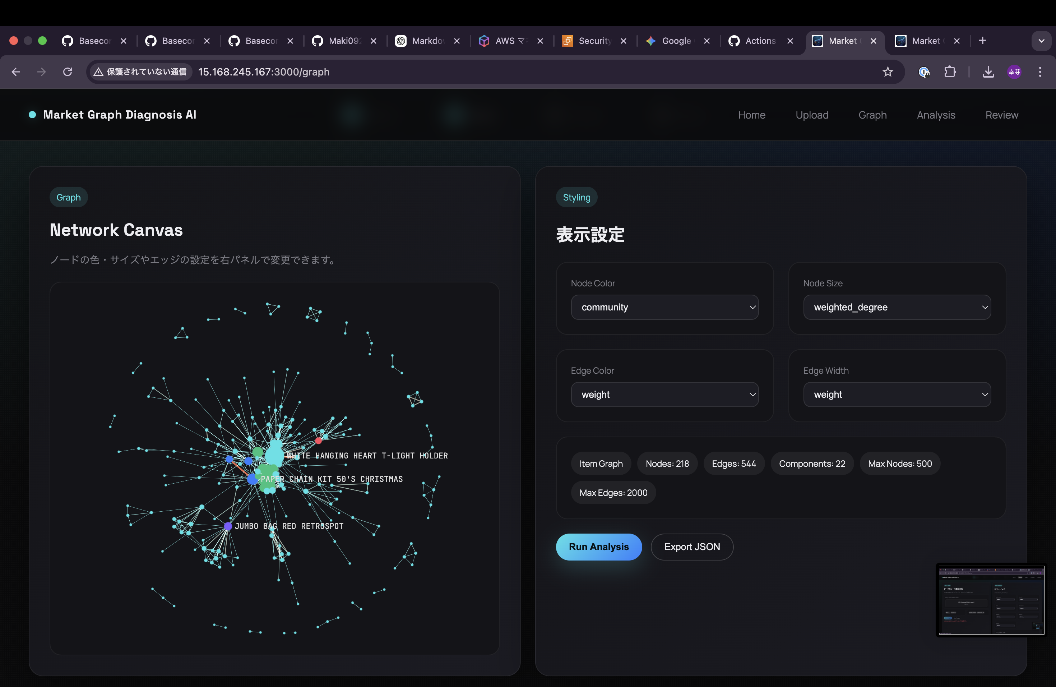Click the Run Analysis button

tap(598, 547)
